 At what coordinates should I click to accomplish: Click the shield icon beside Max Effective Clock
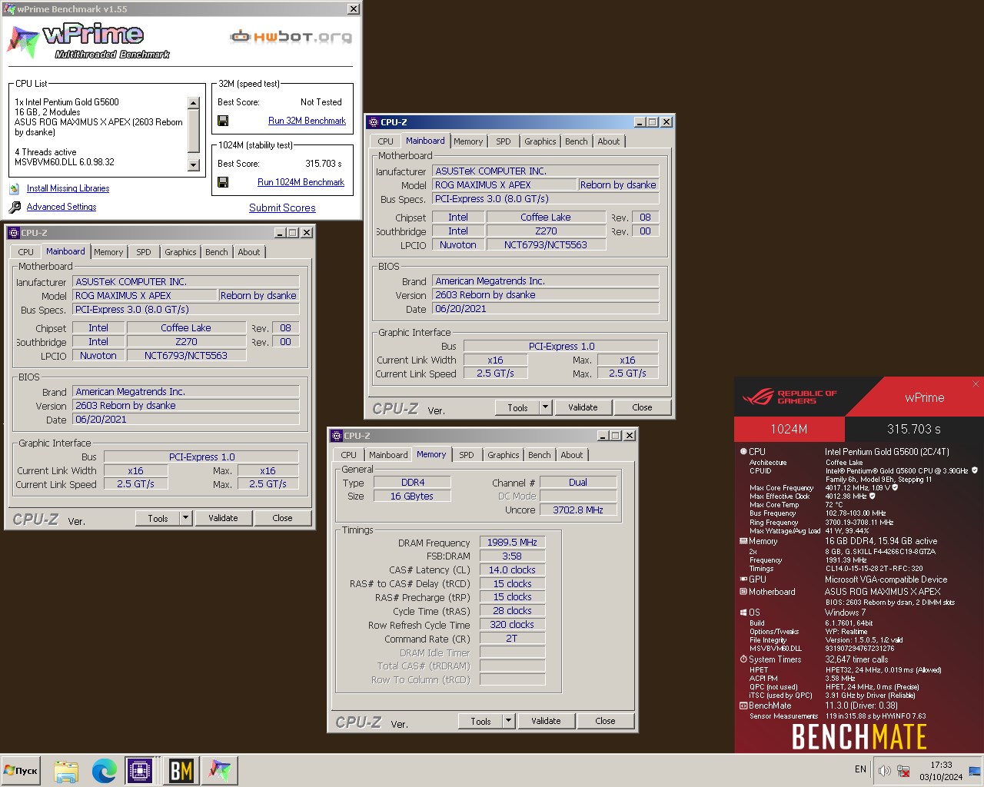pyautogui.click(x=872, y=496)
